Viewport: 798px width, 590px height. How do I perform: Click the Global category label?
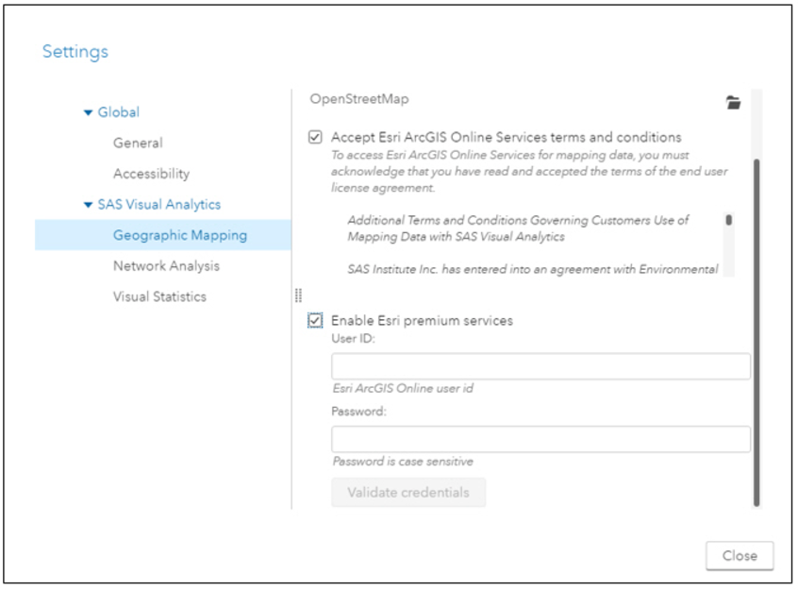(x=118, y=112)
